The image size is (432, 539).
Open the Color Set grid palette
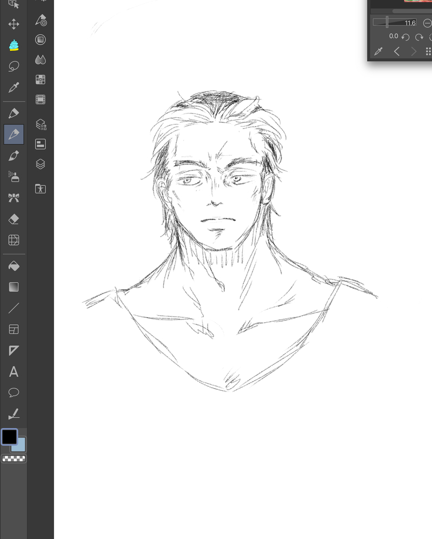pyautogui.click(x=41, y=80)
